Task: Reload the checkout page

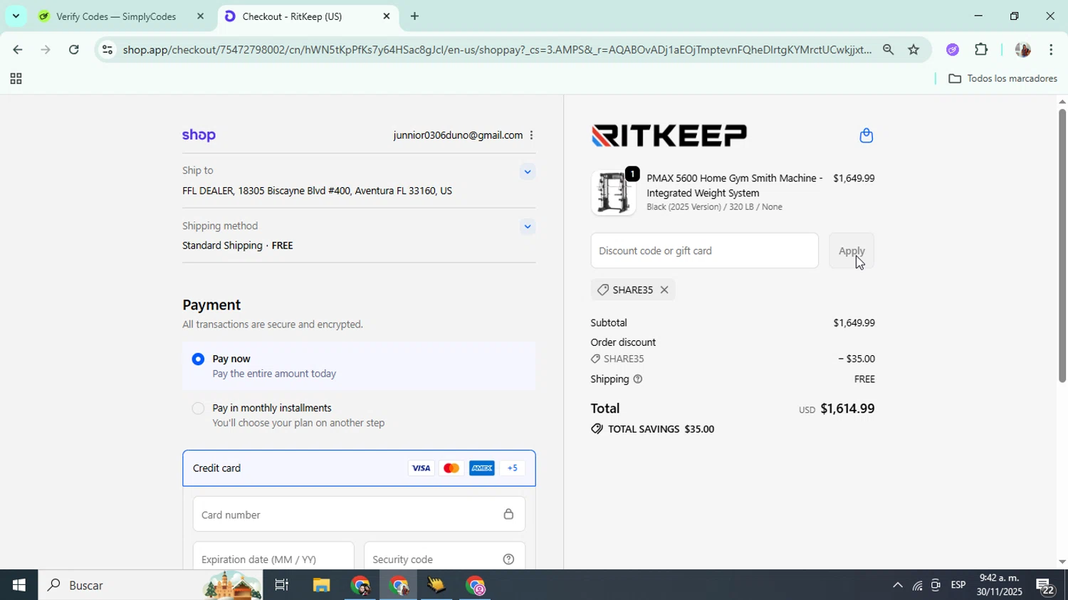Action: (x=74, y=50)
